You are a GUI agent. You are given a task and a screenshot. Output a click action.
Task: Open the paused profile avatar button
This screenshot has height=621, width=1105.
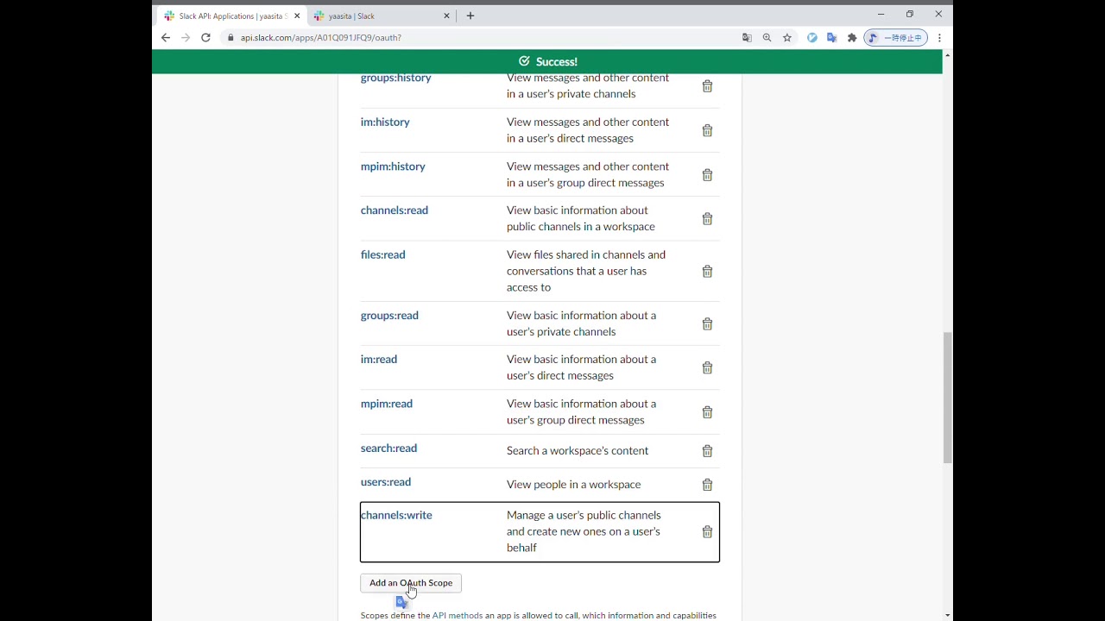point(896,38)
